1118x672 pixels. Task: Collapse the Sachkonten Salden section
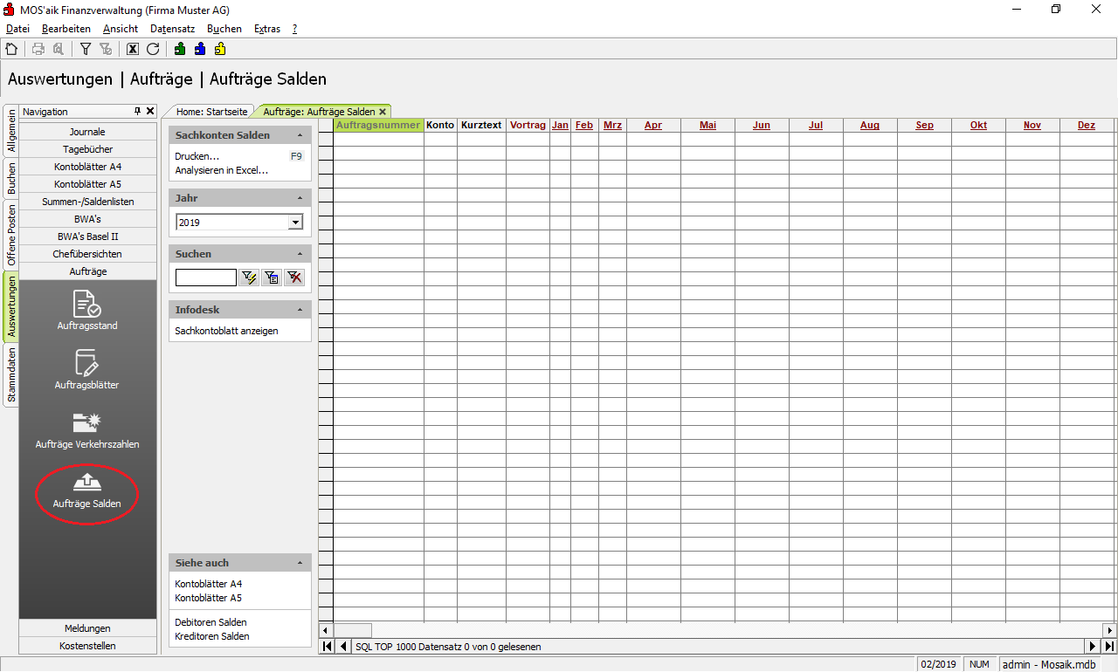300,135
